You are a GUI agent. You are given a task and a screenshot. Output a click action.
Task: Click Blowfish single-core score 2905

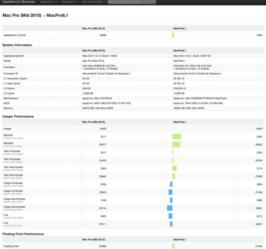tap(260, 136)
